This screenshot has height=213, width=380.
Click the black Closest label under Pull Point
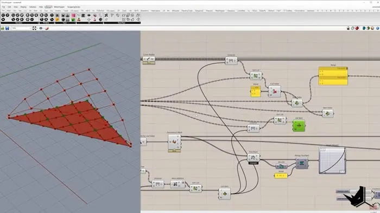point(254,163)
